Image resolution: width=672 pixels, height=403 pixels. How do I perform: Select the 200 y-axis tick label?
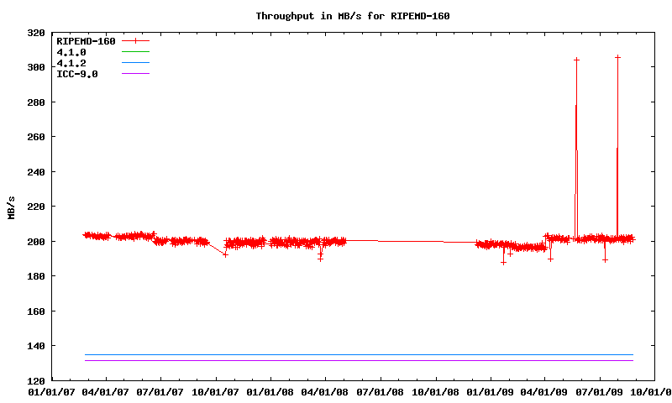click(x=36, y=242)
